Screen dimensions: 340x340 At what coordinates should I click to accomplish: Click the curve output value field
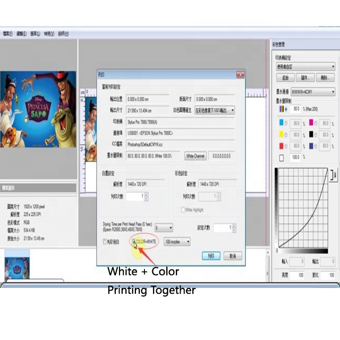328,261
